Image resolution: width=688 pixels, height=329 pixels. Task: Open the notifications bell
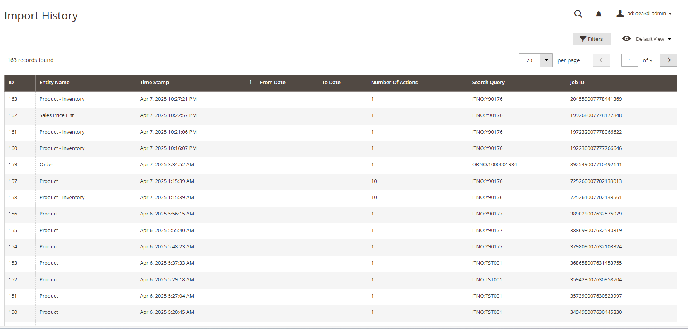[x=599, y=14]
